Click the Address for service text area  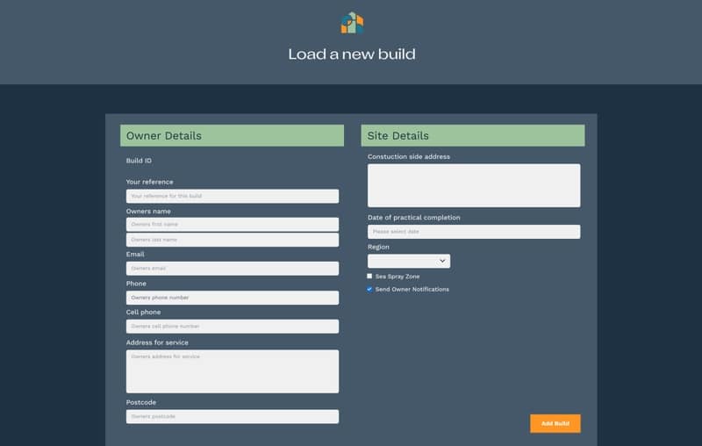pyautogui.click(x=233, y=371)
